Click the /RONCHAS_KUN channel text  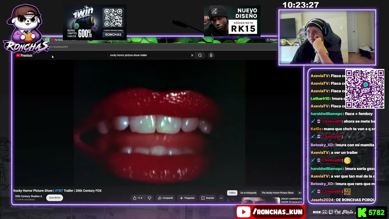(x=277, y=212)
